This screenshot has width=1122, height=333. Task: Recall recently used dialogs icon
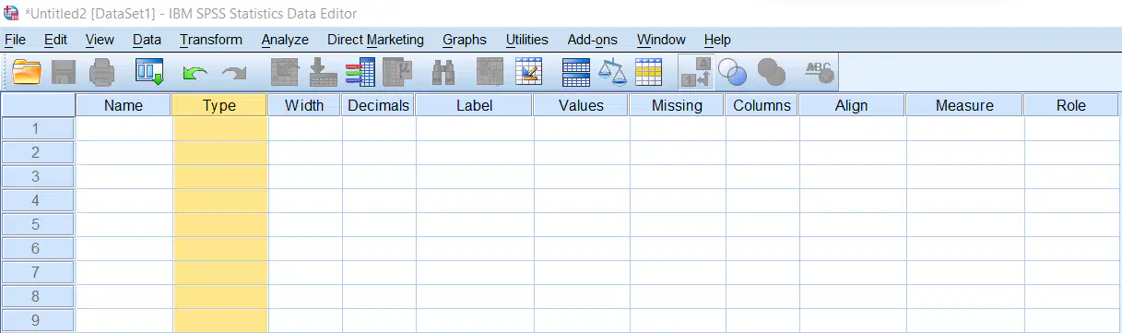tap(149, 71)
